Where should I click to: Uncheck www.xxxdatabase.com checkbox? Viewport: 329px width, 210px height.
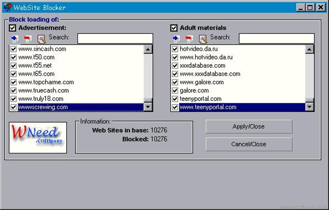[x=175, y=74]
